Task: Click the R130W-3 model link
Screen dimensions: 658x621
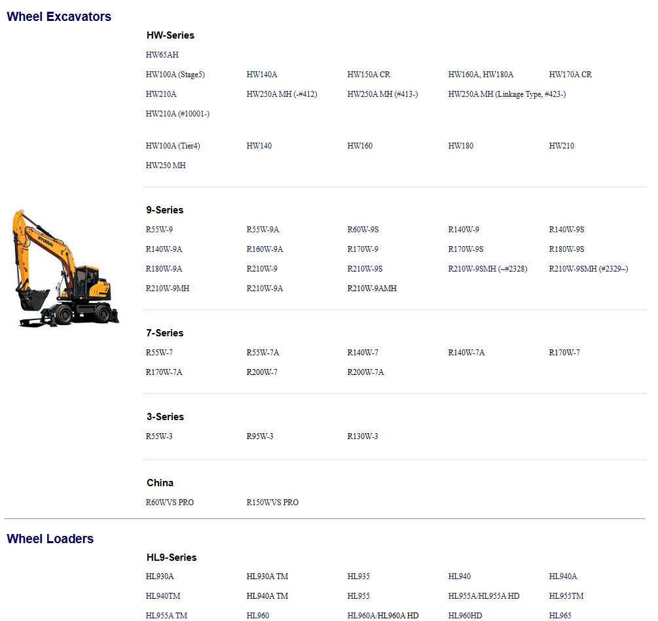Action: tap(362, 436)
